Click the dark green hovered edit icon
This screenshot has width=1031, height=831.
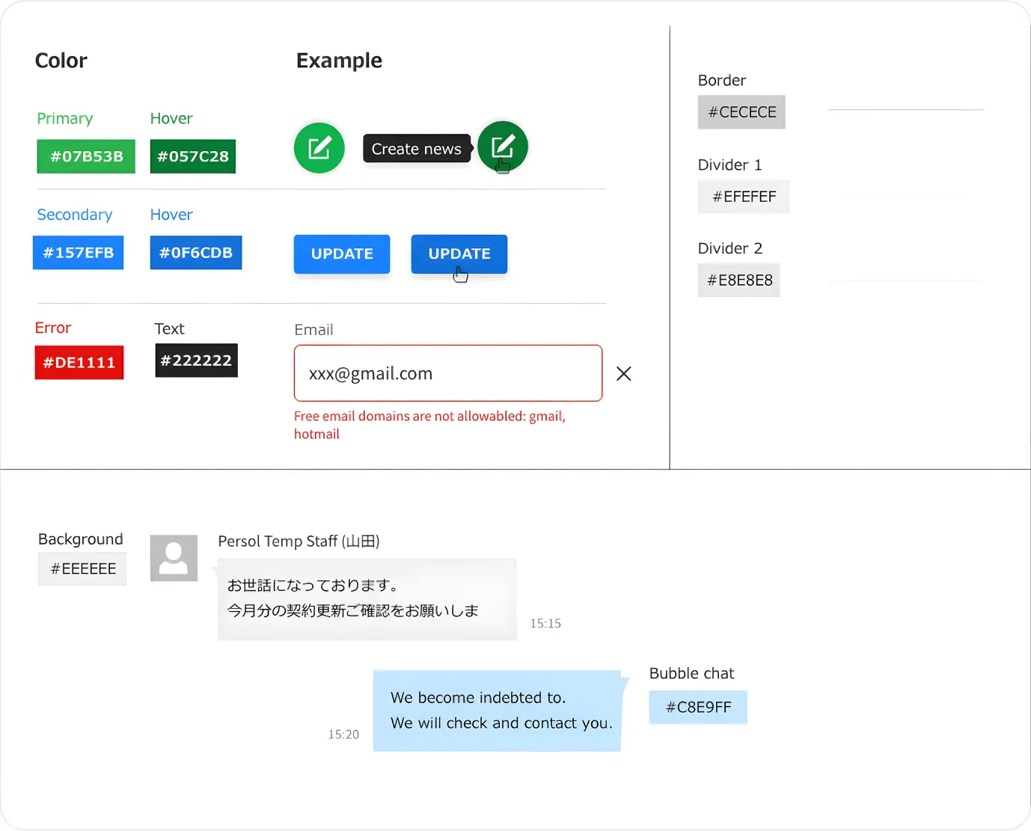pos(503,147)
